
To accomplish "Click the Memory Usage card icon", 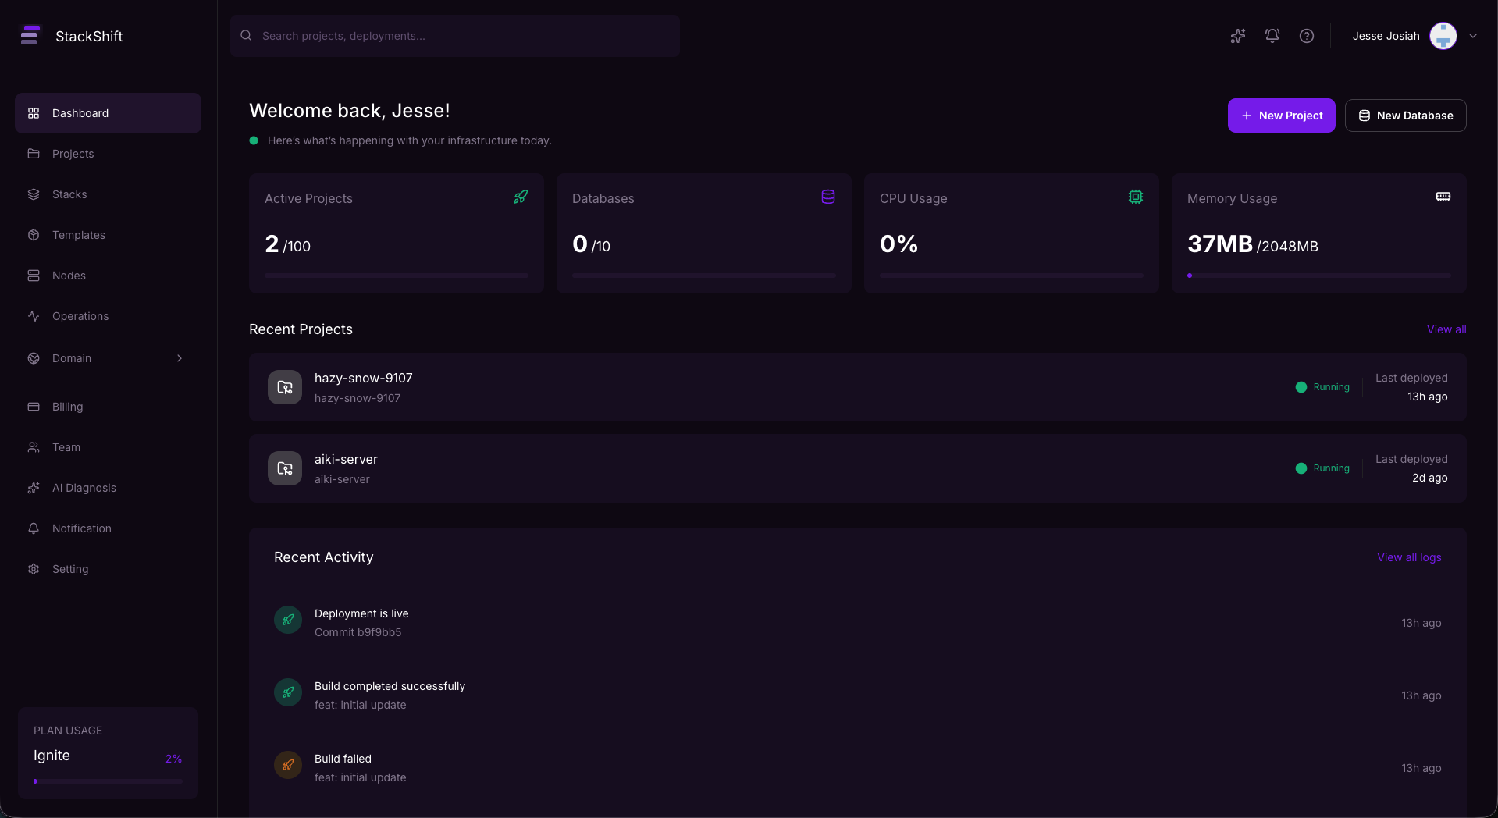I will click(1443, 197).
